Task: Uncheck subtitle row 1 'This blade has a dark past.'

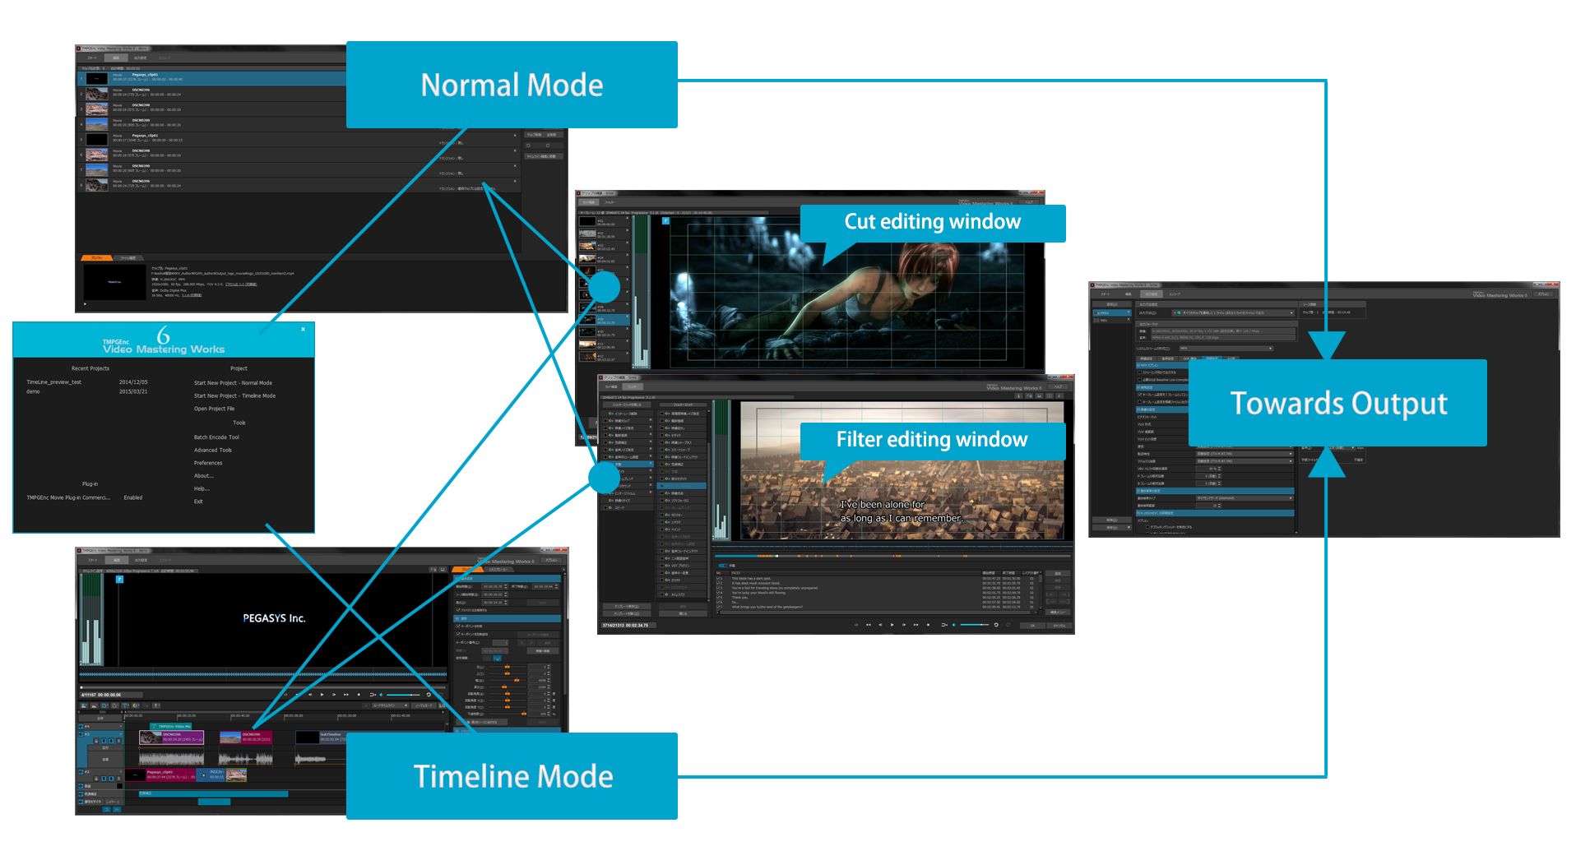Action: point(718,579)
